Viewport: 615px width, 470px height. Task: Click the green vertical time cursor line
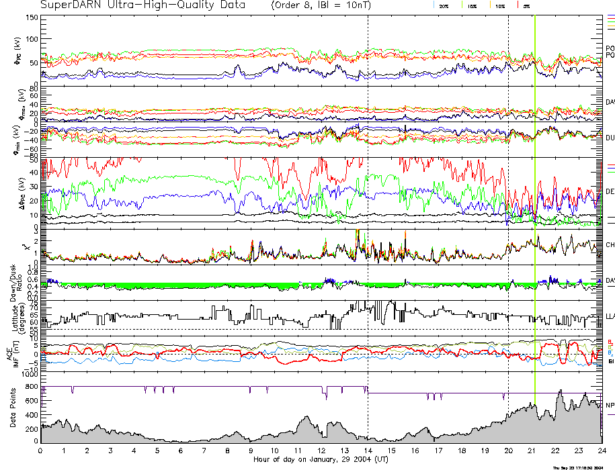pyautogui.click(x=534, y=201)
